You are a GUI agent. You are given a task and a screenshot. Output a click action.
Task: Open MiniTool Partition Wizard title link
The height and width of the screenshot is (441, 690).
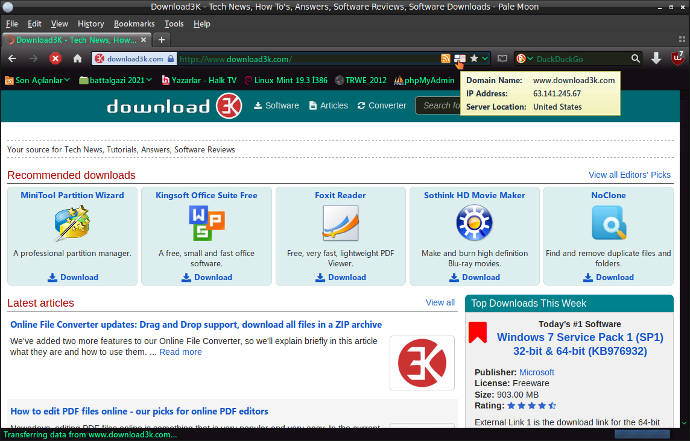[x=72, y=195]
